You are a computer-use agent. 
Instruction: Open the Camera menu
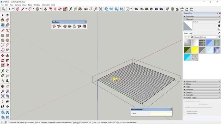click(x=18, y=5)
